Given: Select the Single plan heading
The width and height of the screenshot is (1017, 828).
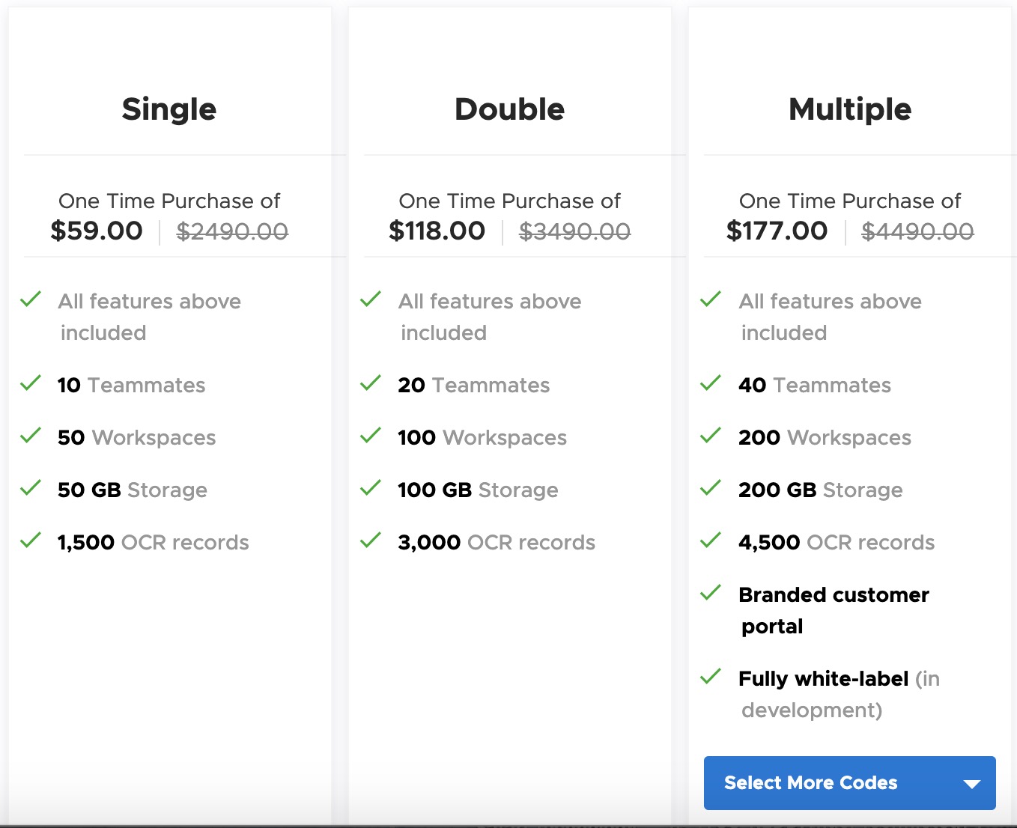Looking at the screenshot, I should coord(169,109).
